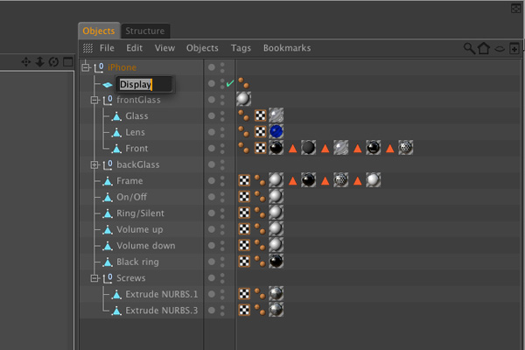Image resolution: width=525 pixels, height=350 pixels.
Task: Select the backGlass object
Action: click(x=138, y=164)
